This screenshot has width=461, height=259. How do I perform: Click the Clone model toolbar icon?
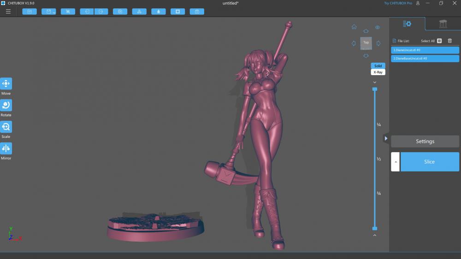(x=120, y=12)
